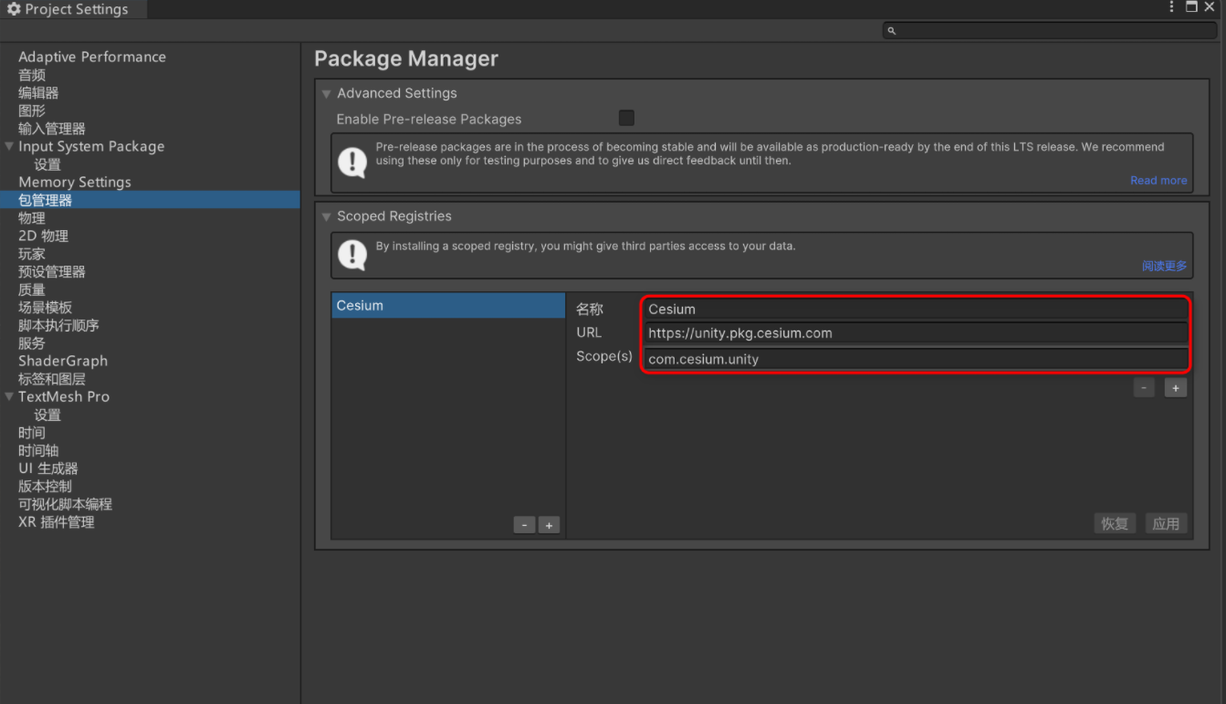1226x704 pixels.
Task: Open the 时间 settings category
Action: (32, 433)
